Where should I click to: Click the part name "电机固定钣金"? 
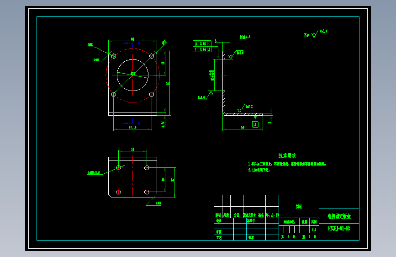coord(339,216)
